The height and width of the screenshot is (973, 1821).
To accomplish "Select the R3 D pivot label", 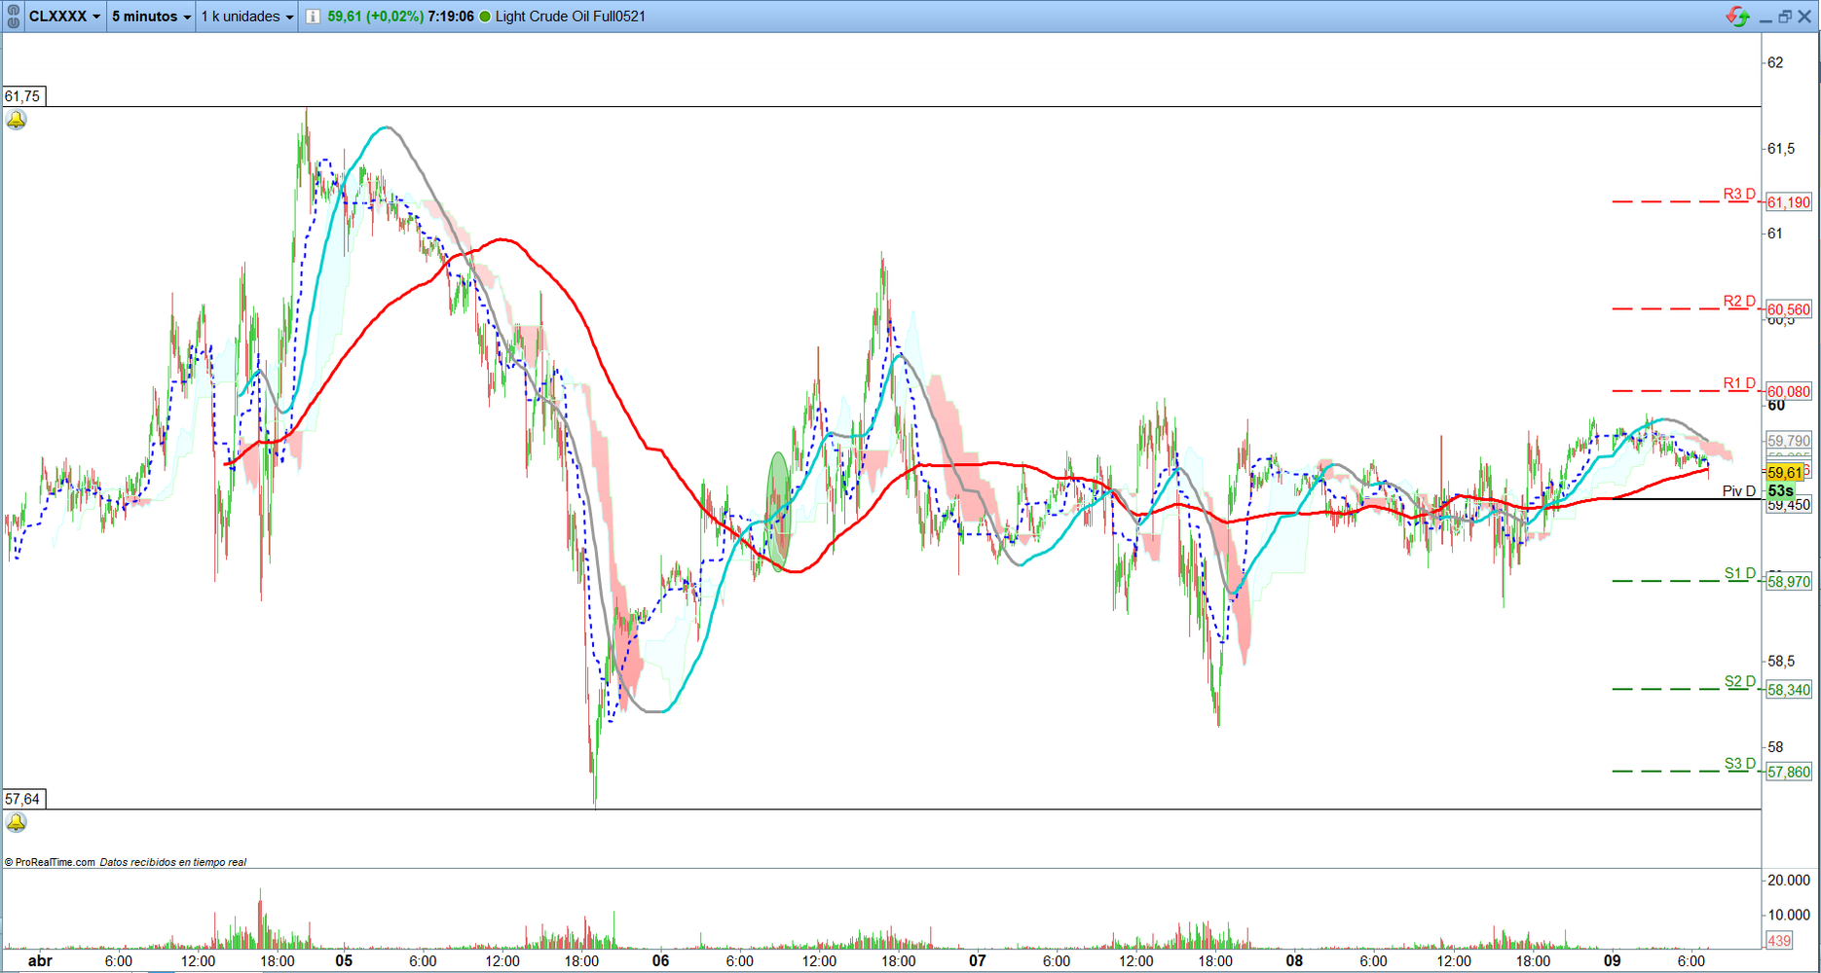I will pos(1739,194).
